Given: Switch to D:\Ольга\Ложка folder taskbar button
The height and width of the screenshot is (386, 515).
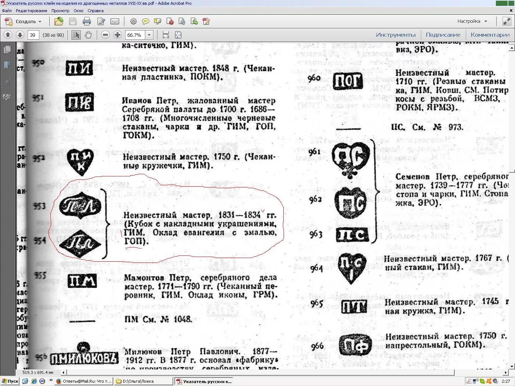Looking at the screenshot, I should (x=143, y=381).
